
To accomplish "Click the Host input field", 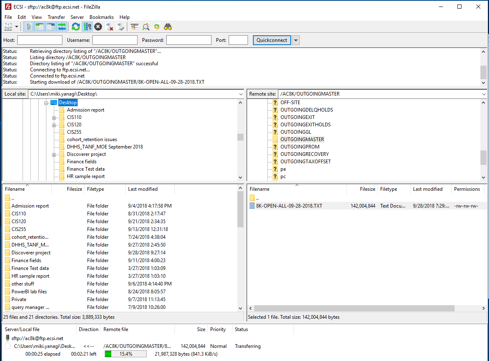I will click(39, 40).
